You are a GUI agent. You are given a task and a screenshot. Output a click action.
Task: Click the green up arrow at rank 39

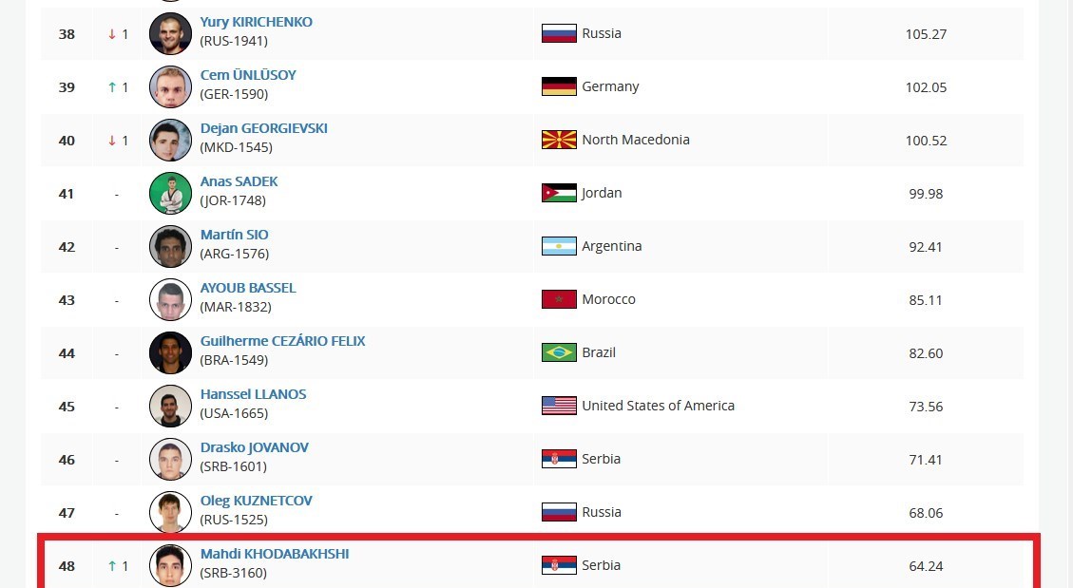[x=112, y=87]
